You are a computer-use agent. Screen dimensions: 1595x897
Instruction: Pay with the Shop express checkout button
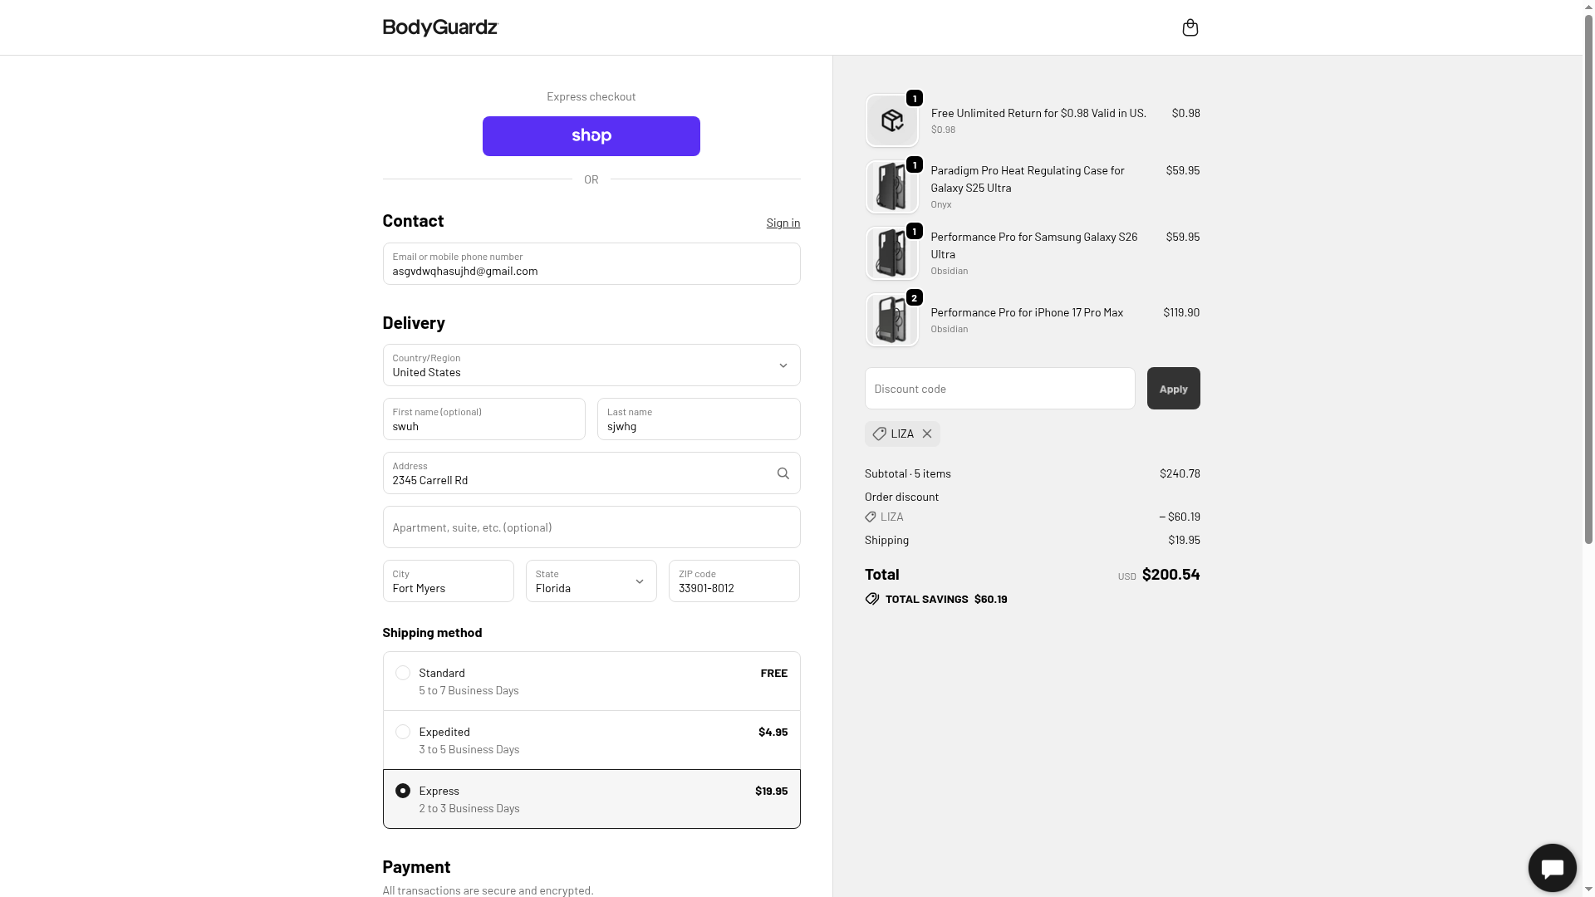pos(591,136)
